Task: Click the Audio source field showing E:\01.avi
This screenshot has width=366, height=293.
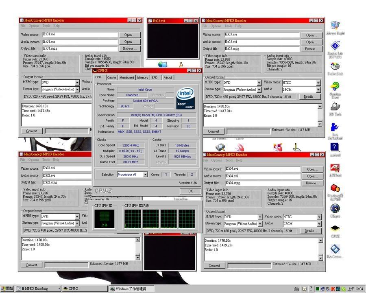Action: point(80,42)
